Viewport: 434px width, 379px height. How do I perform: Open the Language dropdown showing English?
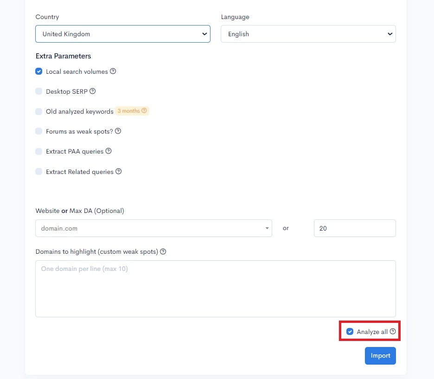point(308,34)
